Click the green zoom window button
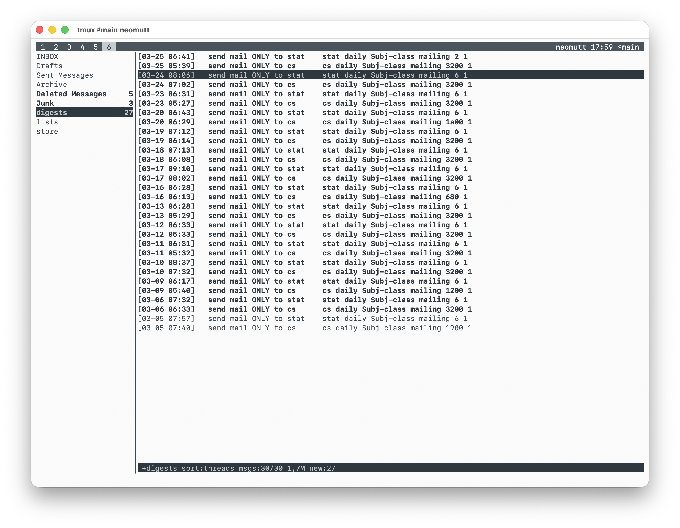680x528 pixels. tap(65, 30)
